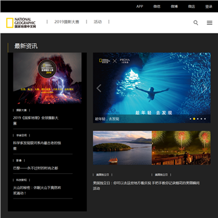218x218 pixels.
Task: Open 美国独立日：你可以去这些地方看庆祝活动 article
Action: pos(122,186)
